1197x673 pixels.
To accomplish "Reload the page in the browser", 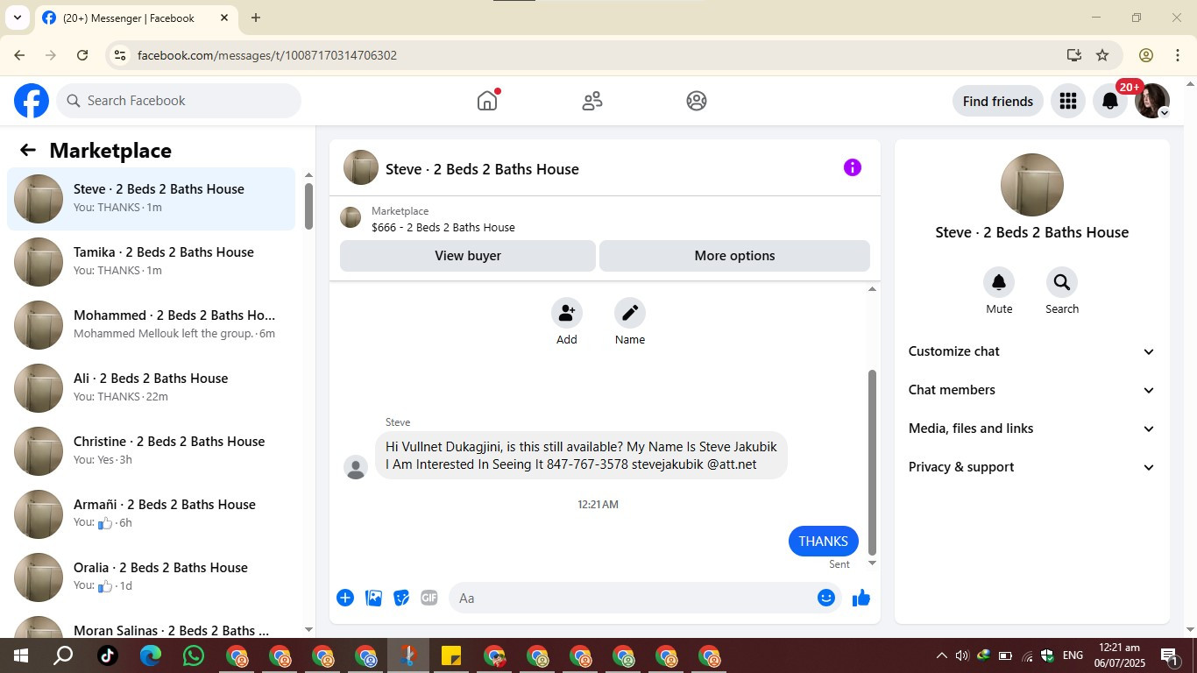I will (82, 55).
